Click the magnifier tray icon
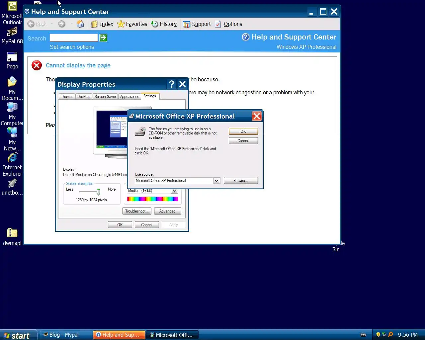The width and height of the screenshot is (425, 340). coord(390,334)
